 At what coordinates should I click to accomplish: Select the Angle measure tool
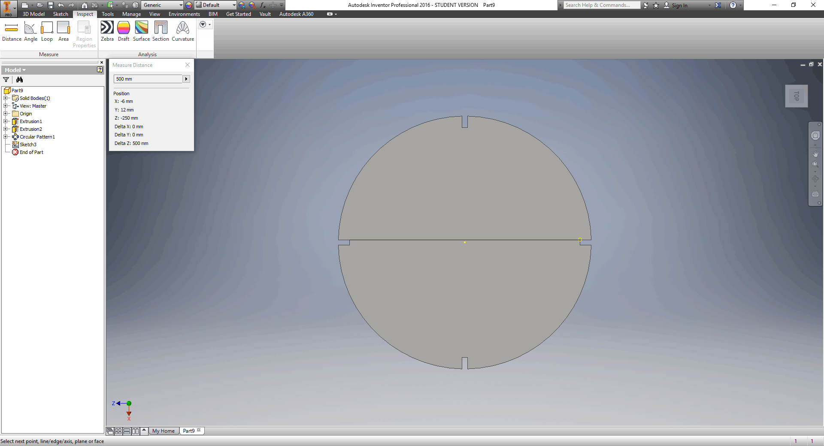[x=30, y=32]
